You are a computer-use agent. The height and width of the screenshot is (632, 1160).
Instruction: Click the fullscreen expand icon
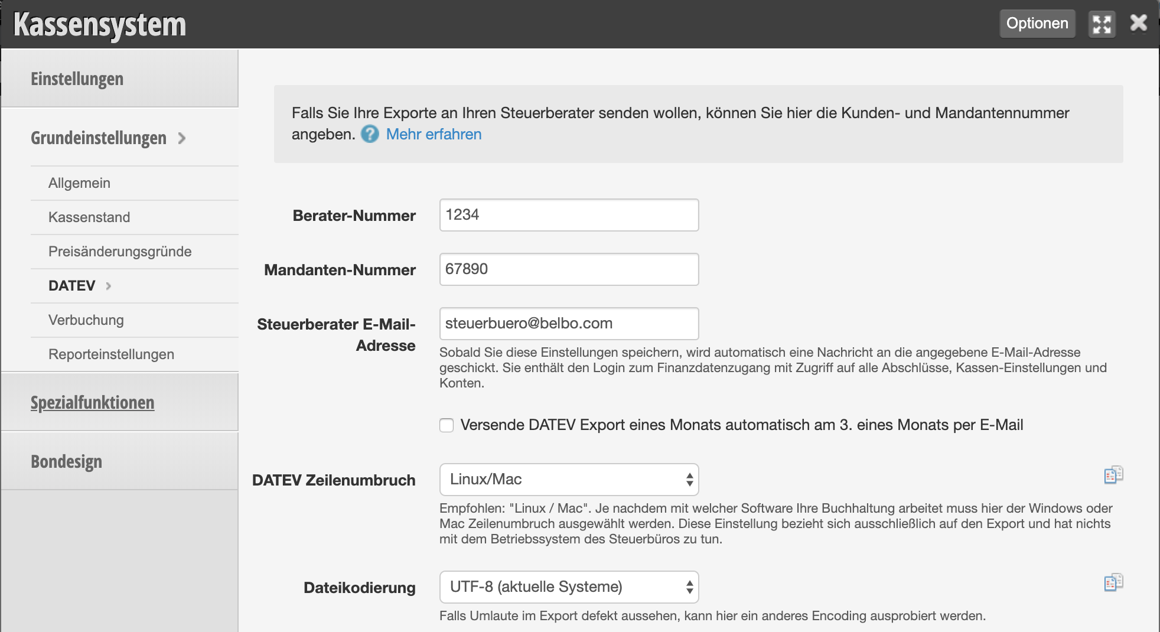(1102, 24)
